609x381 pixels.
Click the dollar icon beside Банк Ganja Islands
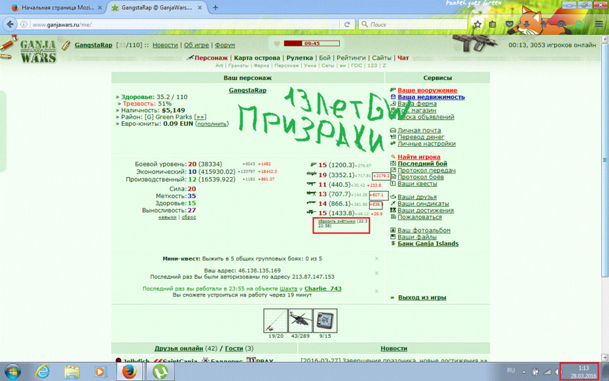[x=393, y=243]
